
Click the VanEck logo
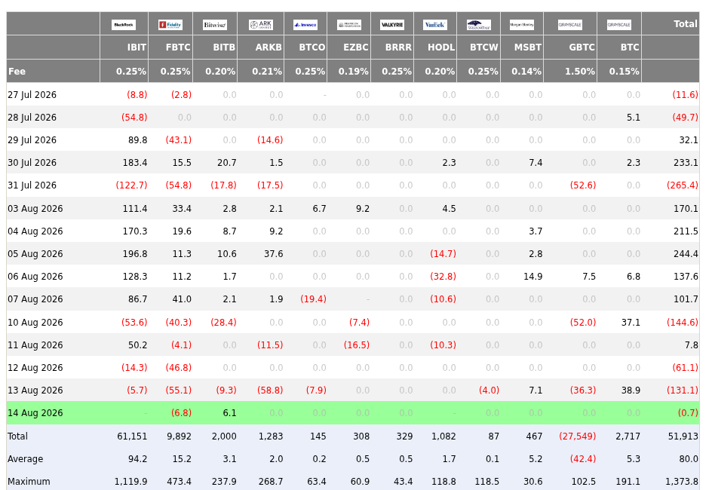(x=435, y=24)
